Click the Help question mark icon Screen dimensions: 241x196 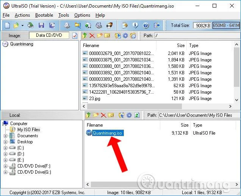point(146,25)
